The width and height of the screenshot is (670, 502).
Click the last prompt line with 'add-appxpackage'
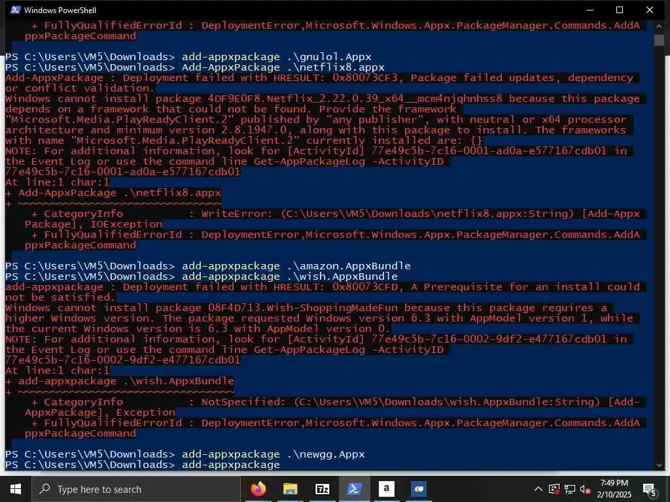point(143,465)
